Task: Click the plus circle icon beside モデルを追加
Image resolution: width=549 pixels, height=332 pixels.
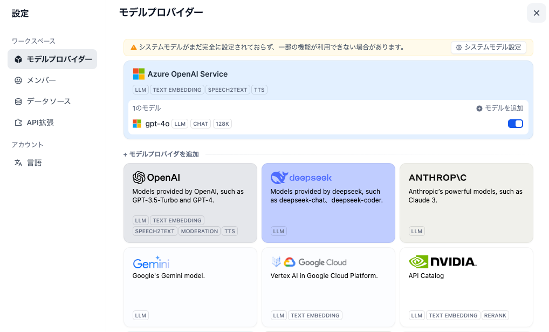Action: click(479, 109)
